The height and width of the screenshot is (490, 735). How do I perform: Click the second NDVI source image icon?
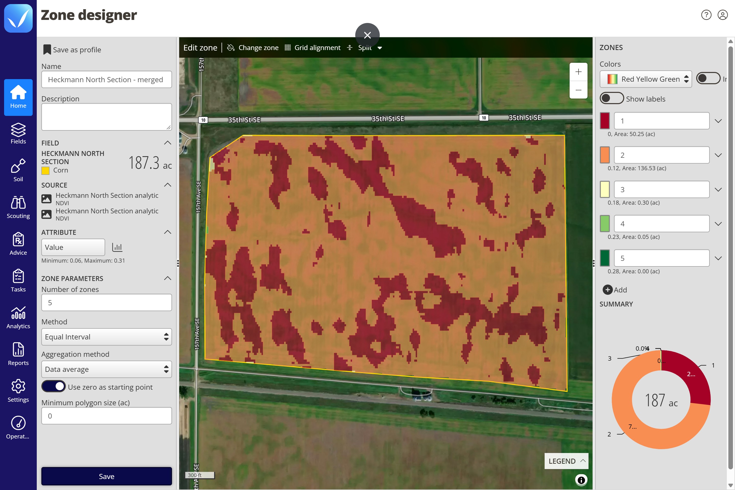[46, 214]
